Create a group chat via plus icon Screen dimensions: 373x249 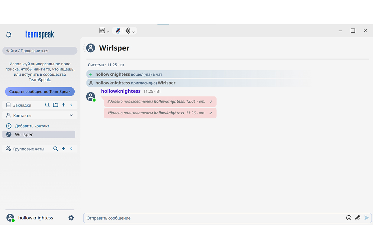tap(63, 148)
